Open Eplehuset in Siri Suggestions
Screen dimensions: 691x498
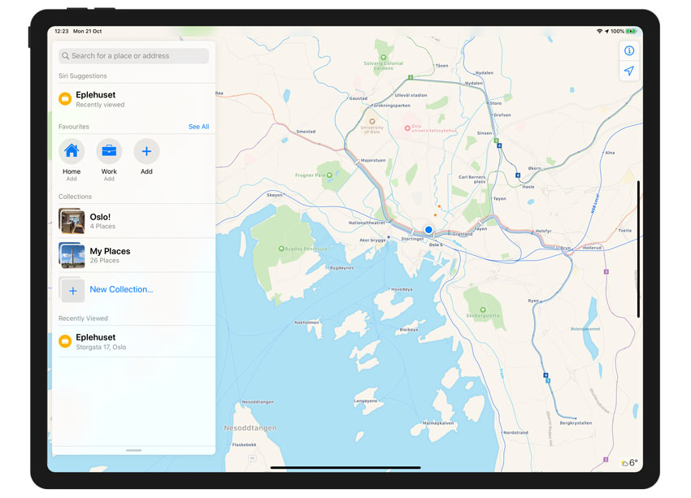[x=133, y=99]
